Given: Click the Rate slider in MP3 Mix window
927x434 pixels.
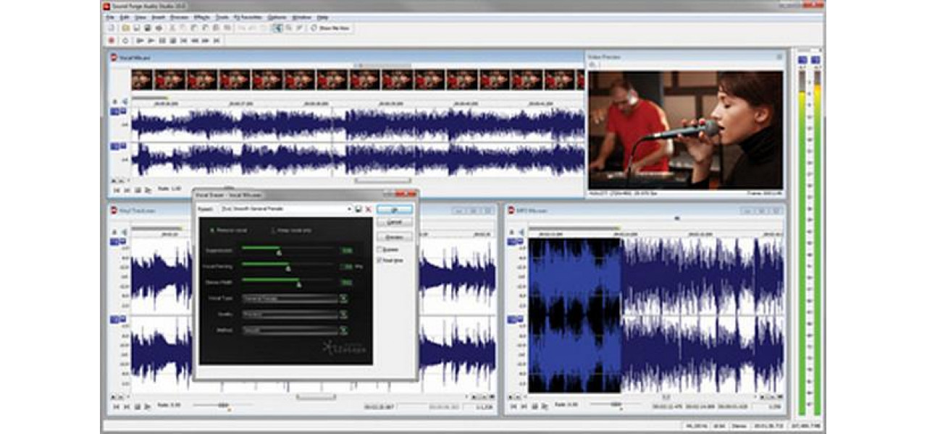Looking at the screenshot, I should point(617,406).
